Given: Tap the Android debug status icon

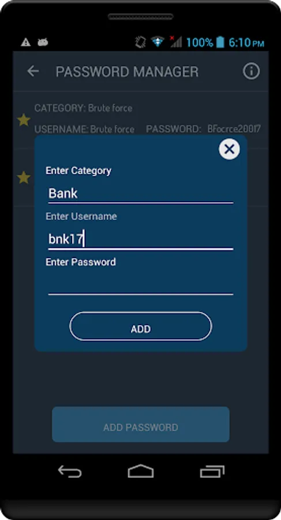Looking at the screenshot, I should click(x=43, y=42).
